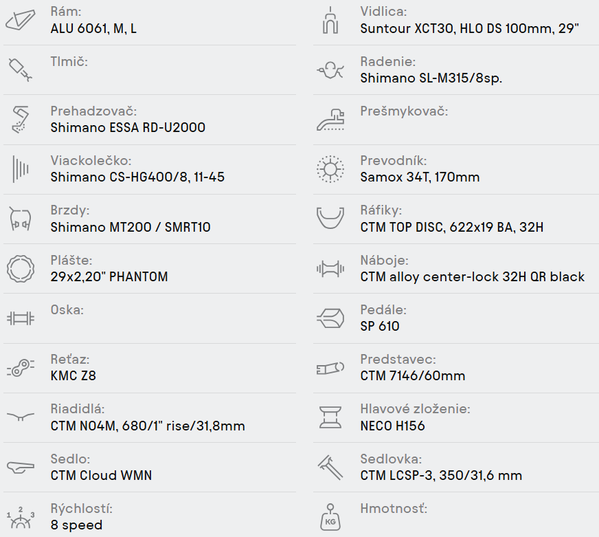The width and height of the screenshot is (599, 537).
Task: Click the saddle icon next to Sedlo
Action: click(x=20, y=467)
